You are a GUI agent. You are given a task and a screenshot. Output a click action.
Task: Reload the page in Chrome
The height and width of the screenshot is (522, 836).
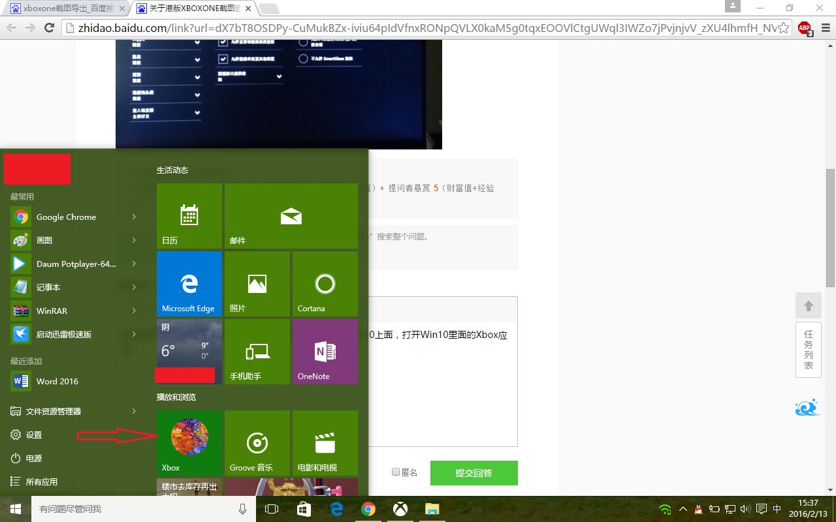pos(49,28)
